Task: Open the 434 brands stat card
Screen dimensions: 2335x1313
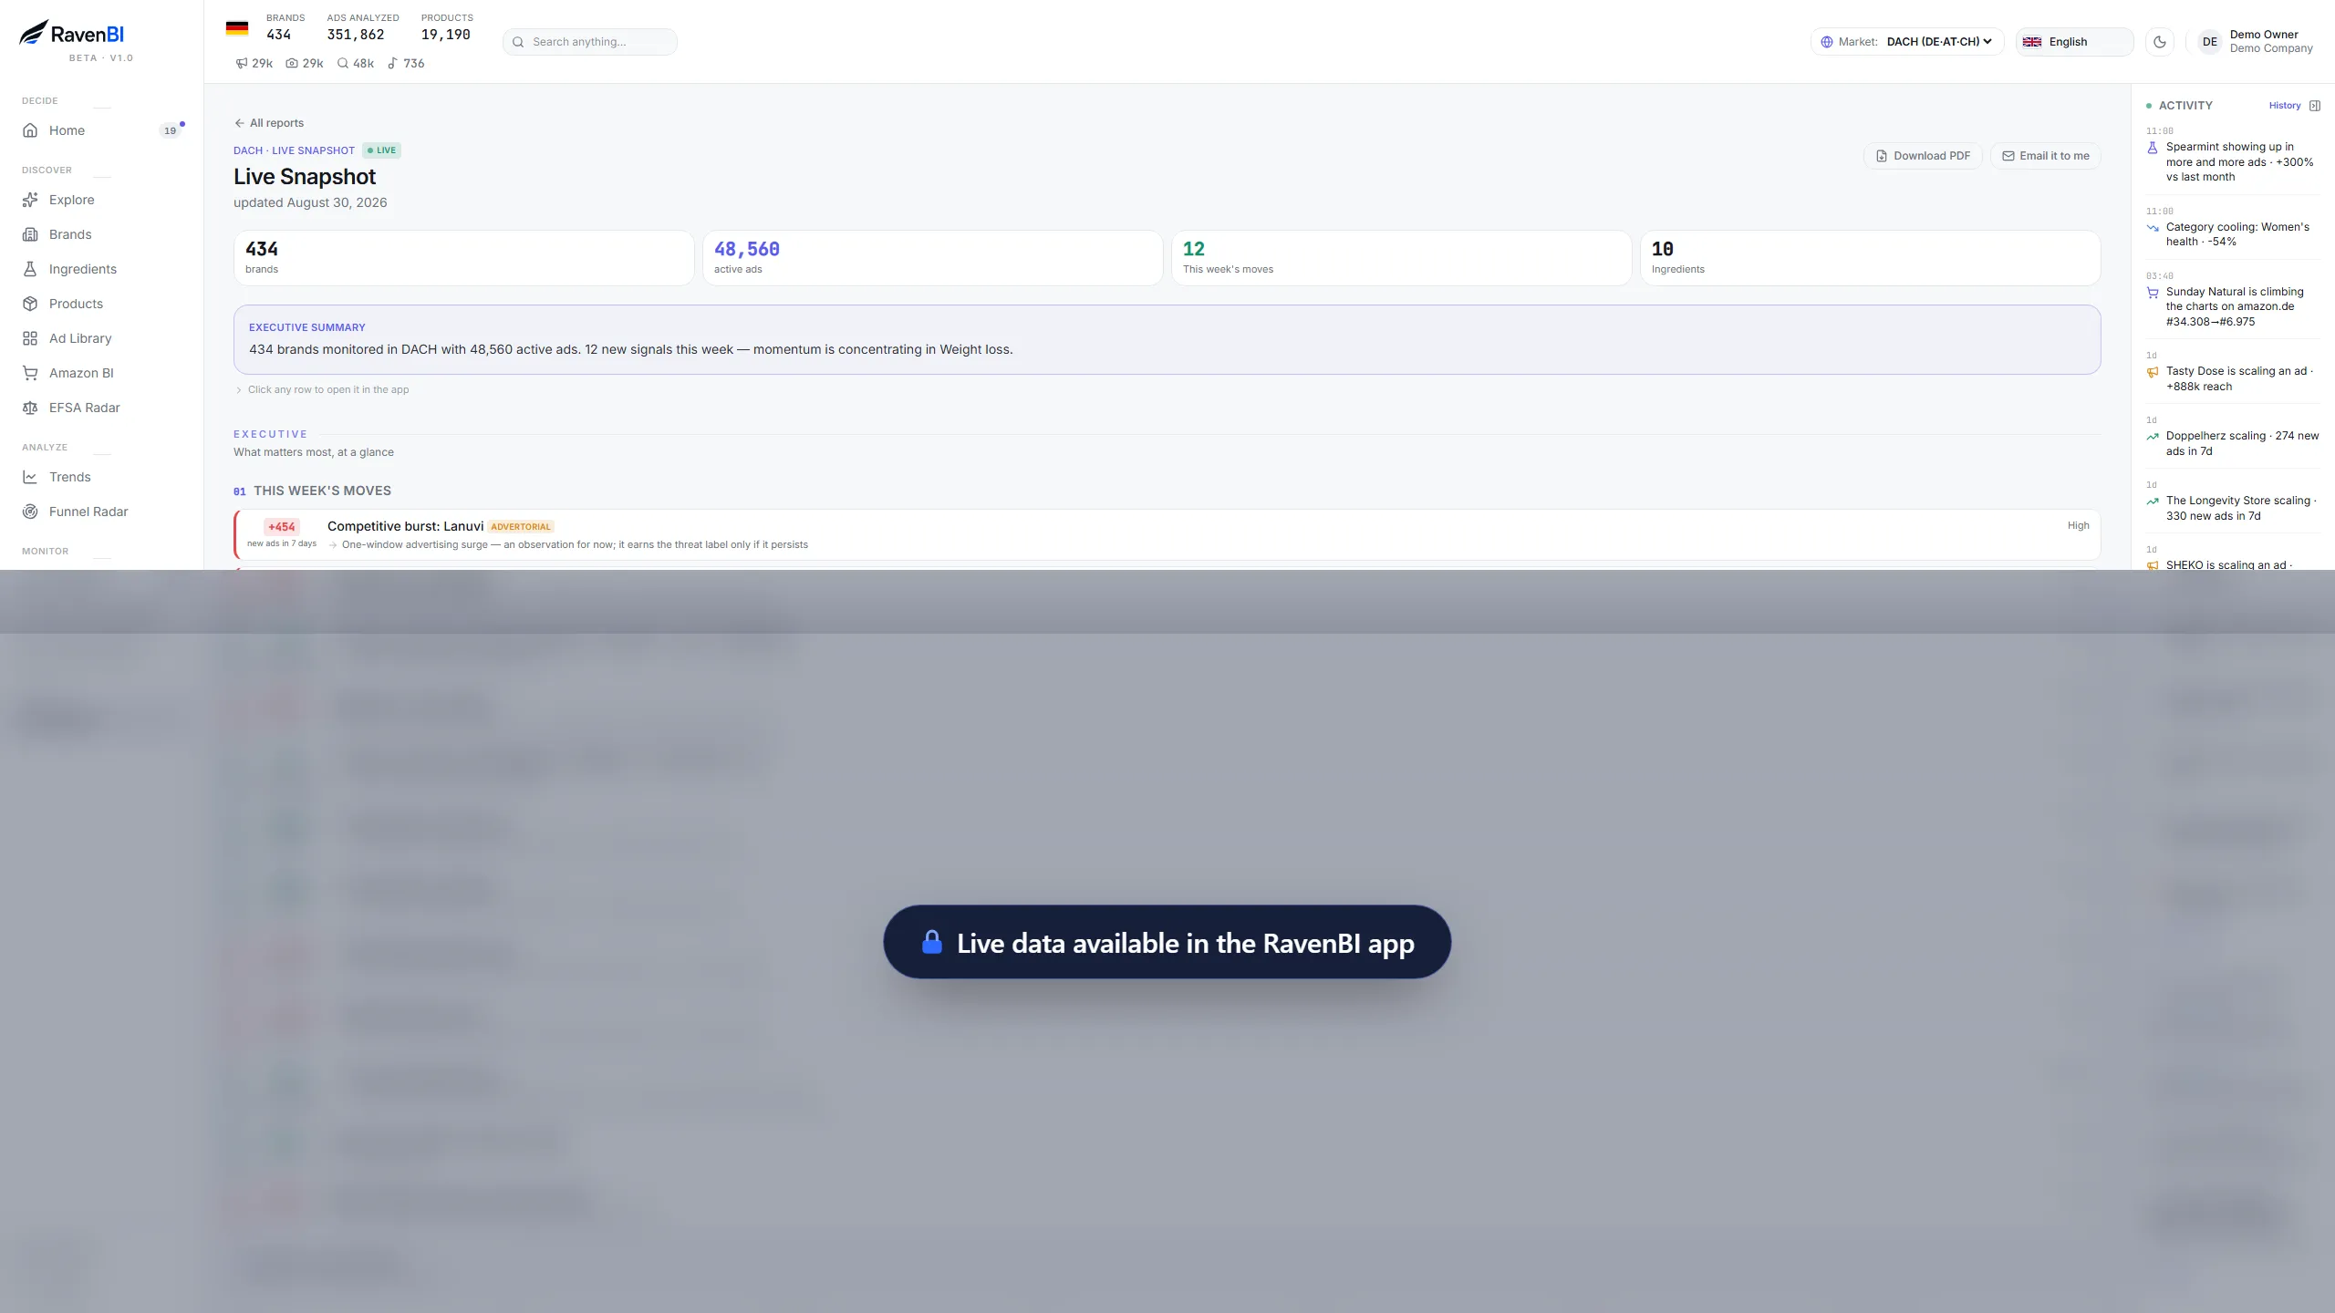Action: coord(464,258)
